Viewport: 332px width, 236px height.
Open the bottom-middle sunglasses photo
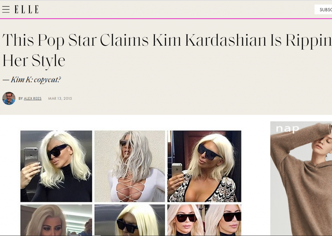pos(130,220)
